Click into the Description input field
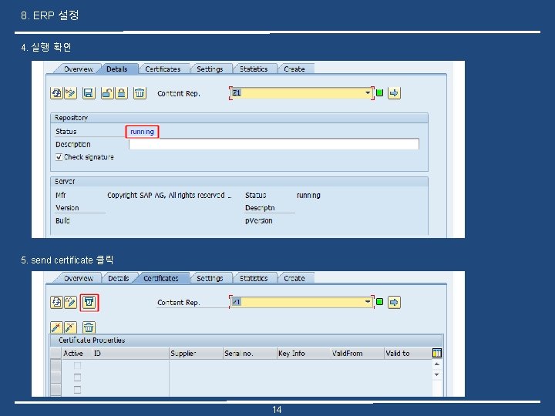The height and width of the screenshot is (416, 555). point(274,144)
